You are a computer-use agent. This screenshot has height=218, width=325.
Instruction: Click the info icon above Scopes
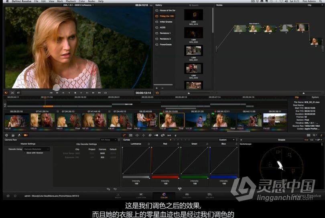(x=321, y=135)
